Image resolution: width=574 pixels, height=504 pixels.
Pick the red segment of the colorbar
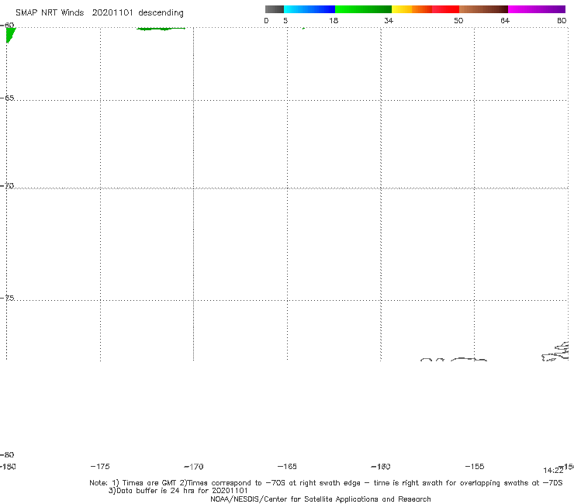coord(445,9)
